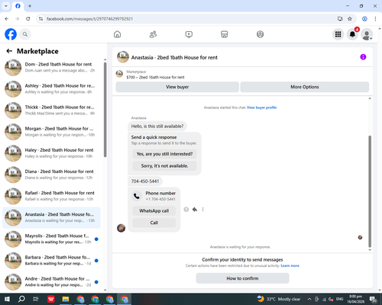Open the Facebook search magnifier
The height and width of the screenshot is (305, 382).
point(25,34)
